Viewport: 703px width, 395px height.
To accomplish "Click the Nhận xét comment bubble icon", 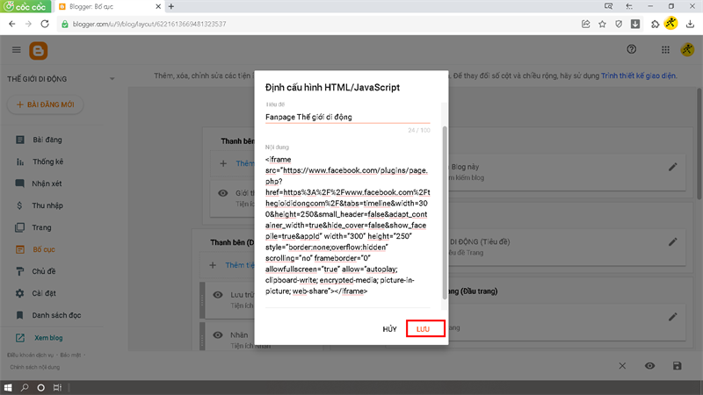I will tap(19, 183).
